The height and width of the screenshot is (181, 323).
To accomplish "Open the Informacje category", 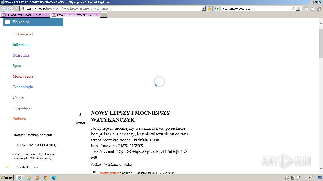I will (x=21, y=45).
